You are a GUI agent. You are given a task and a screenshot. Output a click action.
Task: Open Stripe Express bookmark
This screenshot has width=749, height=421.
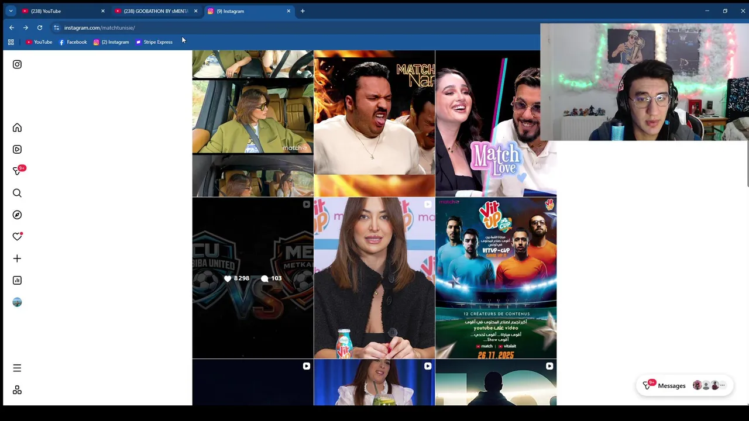coord(154,42)
